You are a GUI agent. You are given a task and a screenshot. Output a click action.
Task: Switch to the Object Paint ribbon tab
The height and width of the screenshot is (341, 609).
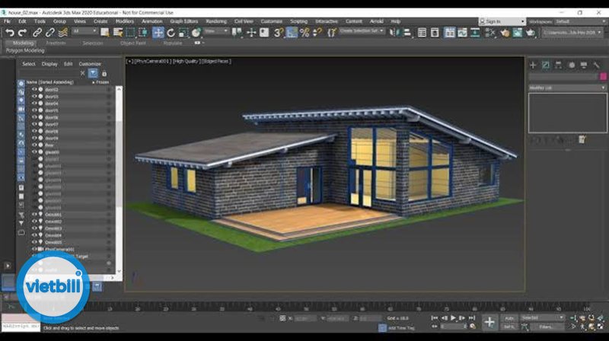click(x=133, y=43)
